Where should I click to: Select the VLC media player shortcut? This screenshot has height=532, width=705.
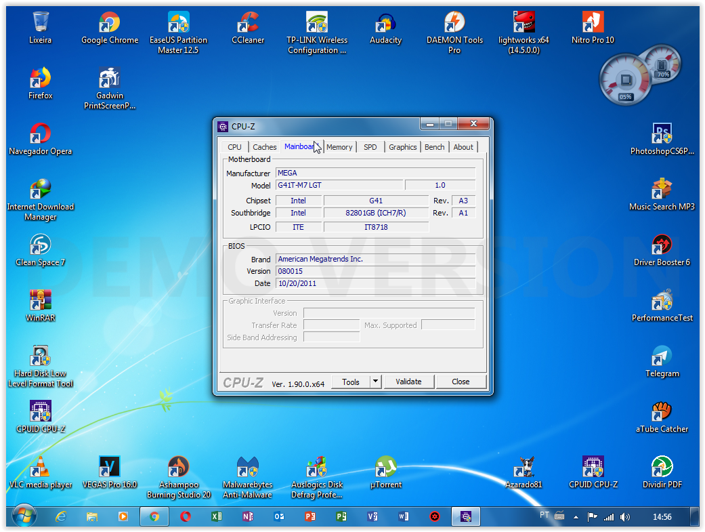tap(40, 472)
